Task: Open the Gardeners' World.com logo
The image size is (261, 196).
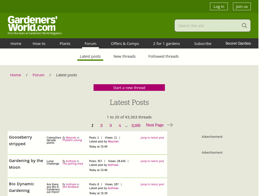Action: click(x=34, y=25)
